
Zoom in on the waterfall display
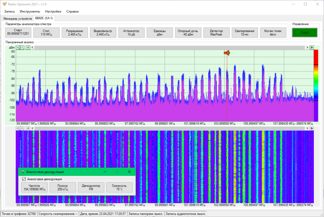click(18, 128)
